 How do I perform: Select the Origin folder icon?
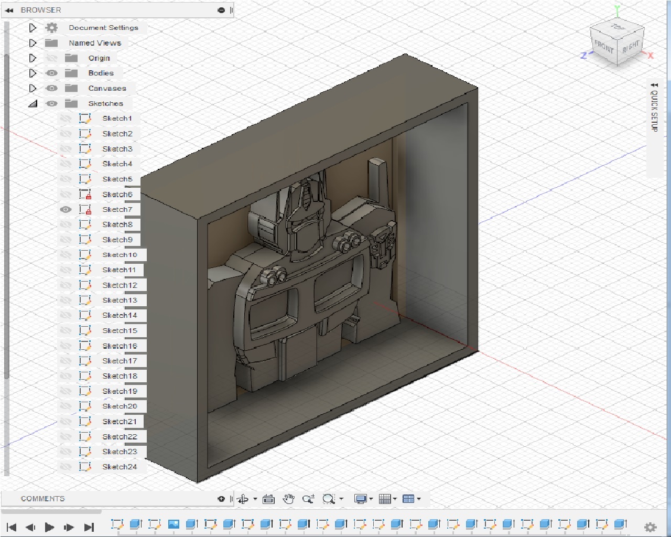pos(71,58)
